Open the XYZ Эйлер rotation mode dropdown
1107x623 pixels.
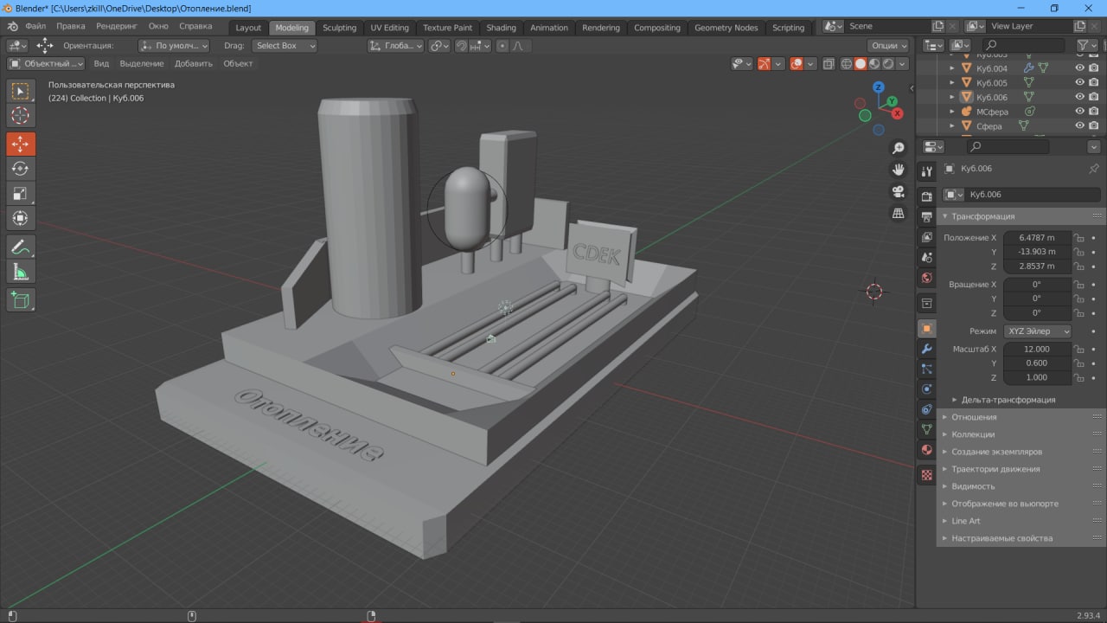pos(1037,331)
